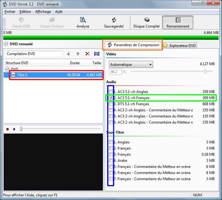The width and height of the screenshot is (222, 200).
Task: Uncheck audio track 2 AC3 5.1-ch Français
Action: (x=111, y=98)
